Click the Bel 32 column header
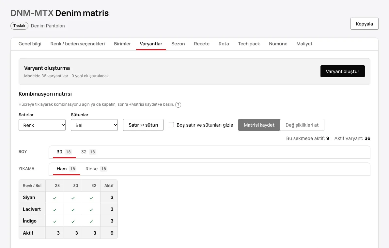Image resolution: width=389 pixels, height=248 pixels. (x=91, y=186)
